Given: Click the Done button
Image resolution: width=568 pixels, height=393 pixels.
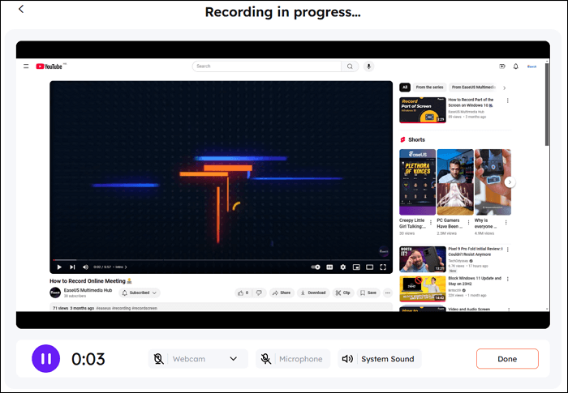Looking at the screenshot, I should pos(506,359).
